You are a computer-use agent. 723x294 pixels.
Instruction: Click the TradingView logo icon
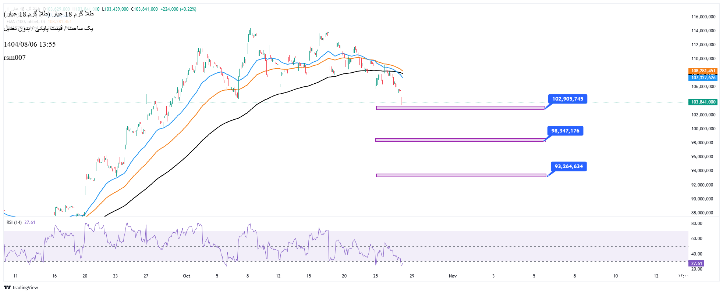point(7,287)
